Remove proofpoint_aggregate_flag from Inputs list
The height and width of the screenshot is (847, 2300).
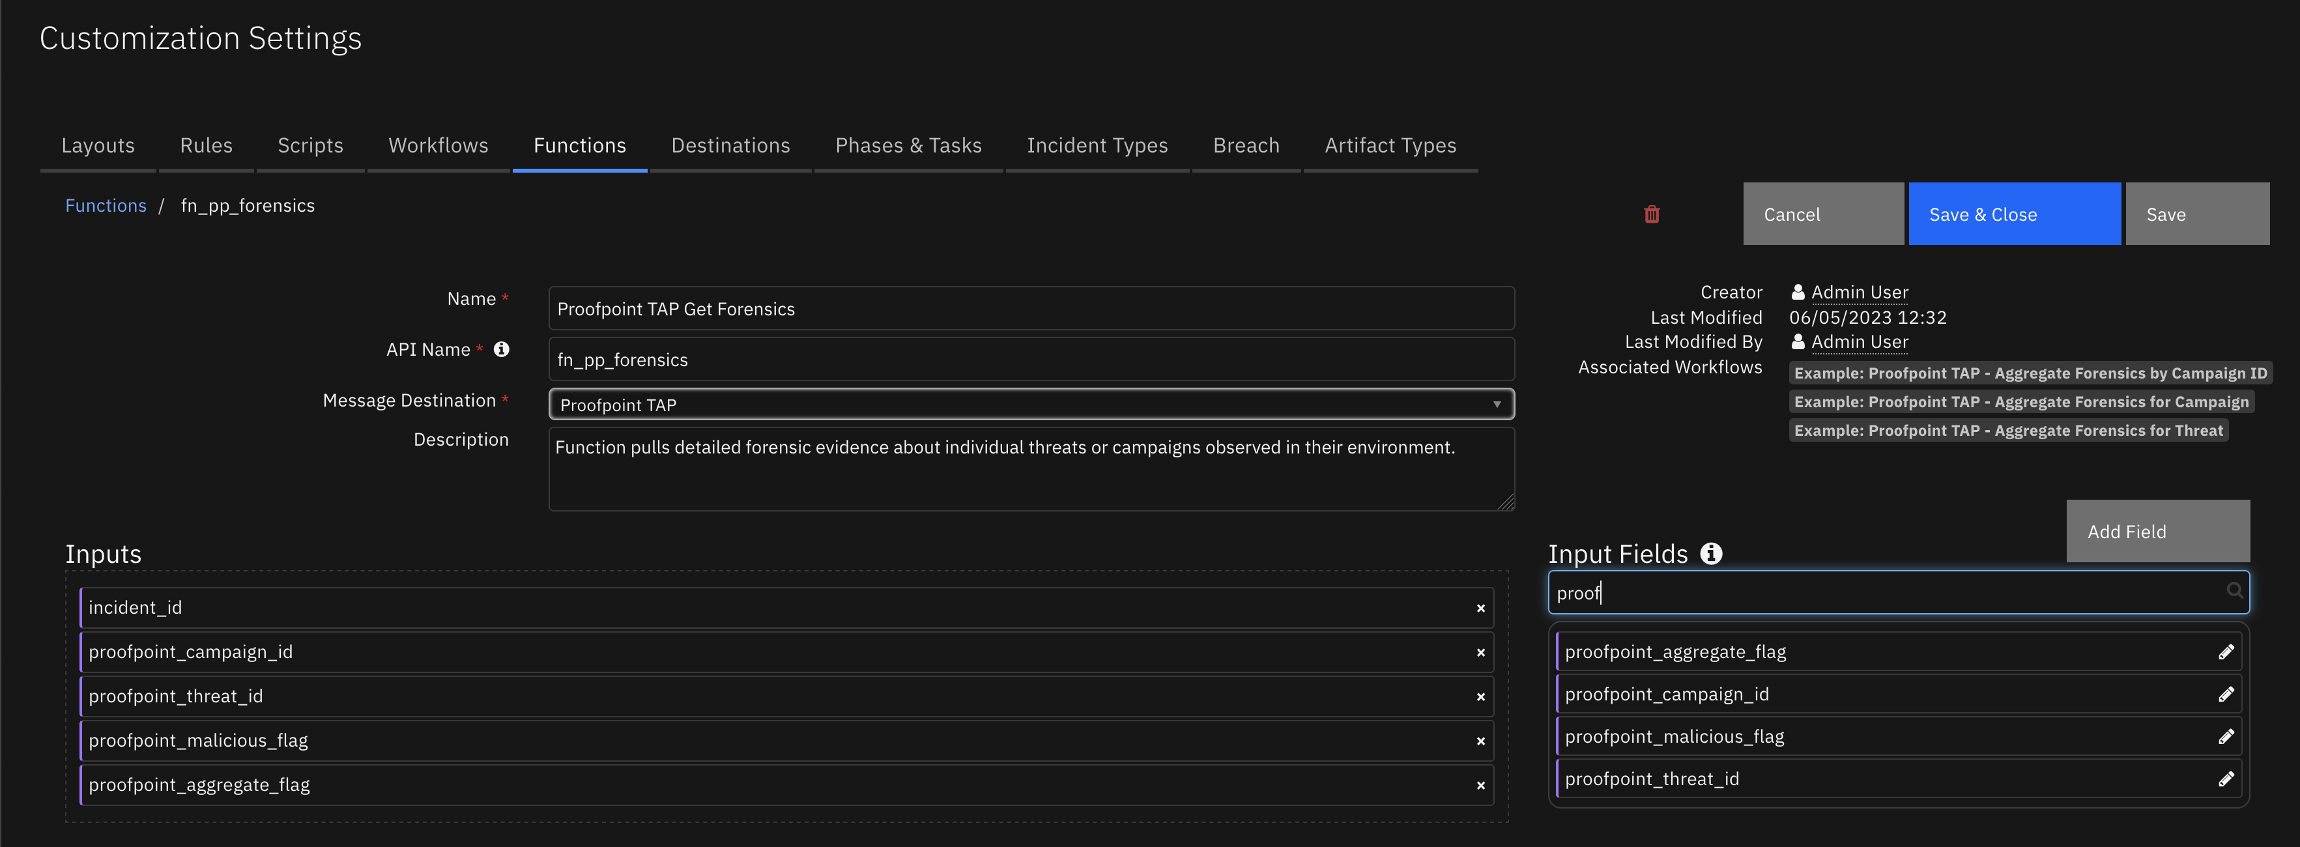click(1480, 786)
